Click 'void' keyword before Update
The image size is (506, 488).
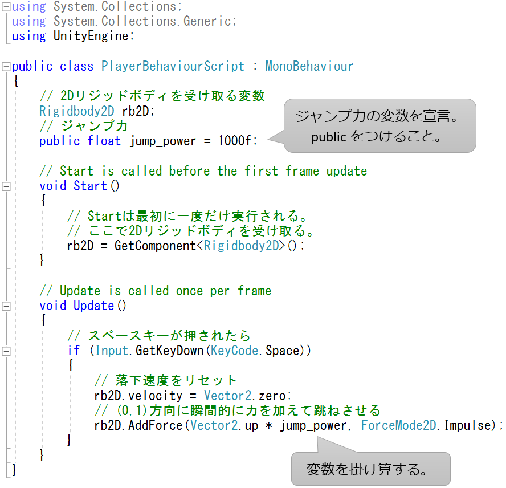[52, 306]
